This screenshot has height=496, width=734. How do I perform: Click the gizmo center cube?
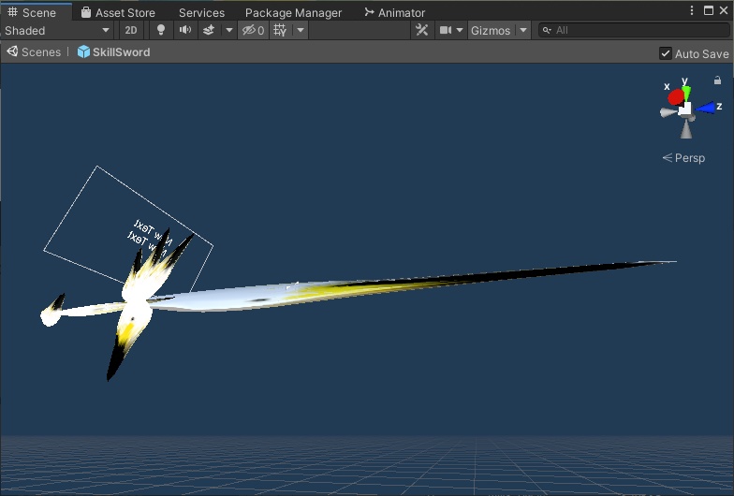(x=685, y=109)
